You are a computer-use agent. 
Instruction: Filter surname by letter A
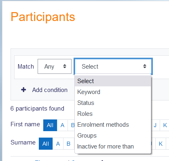tap(58, 144)
